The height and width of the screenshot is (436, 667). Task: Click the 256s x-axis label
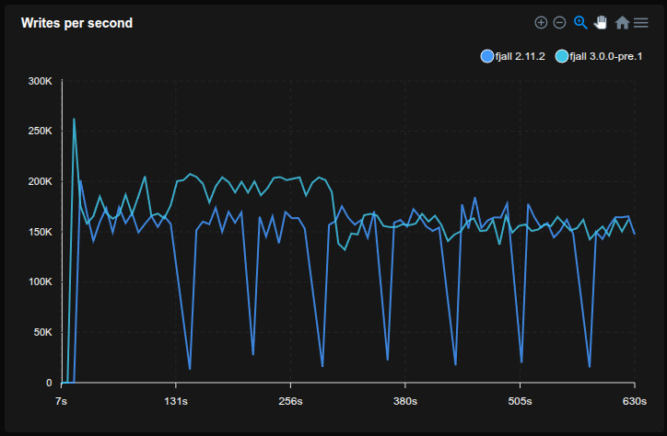click(x=290, y=401)
